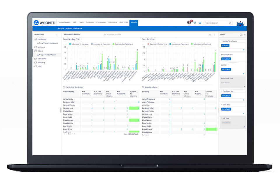Click the Job Board folder icon

[x=36, y=47]
